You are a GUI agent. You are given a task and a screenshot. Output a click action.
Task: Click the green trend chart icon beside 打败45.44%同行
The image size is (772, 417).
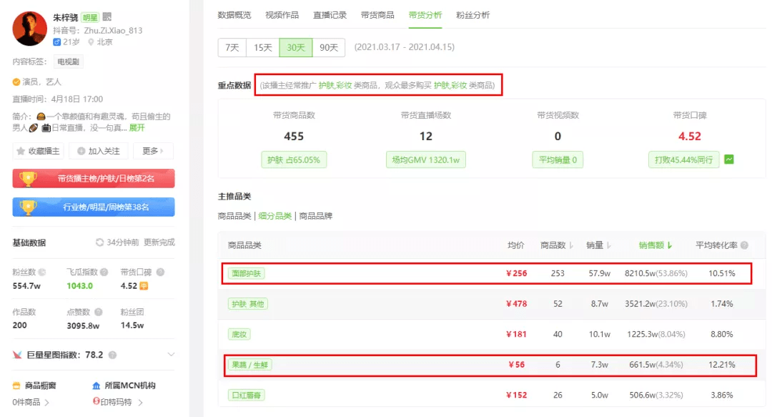click(x=729, y=160)
